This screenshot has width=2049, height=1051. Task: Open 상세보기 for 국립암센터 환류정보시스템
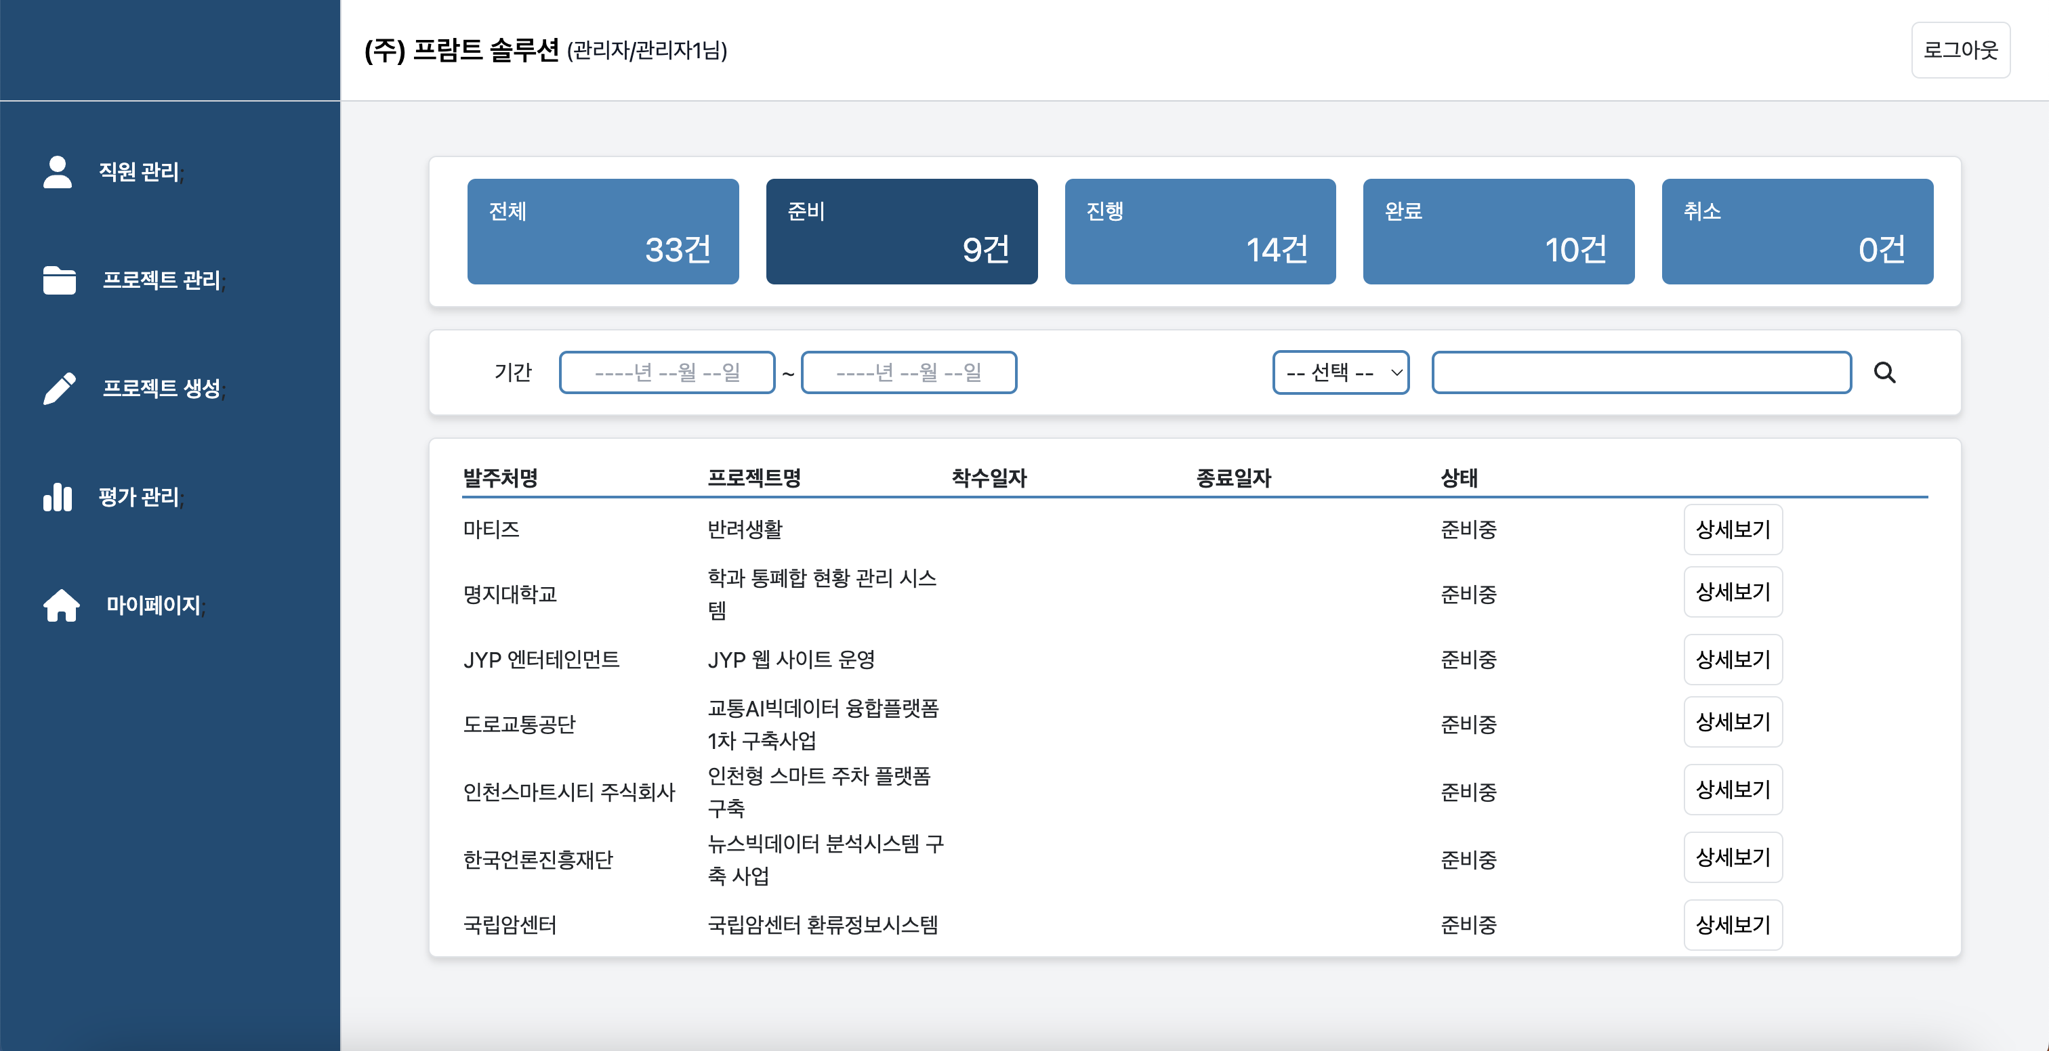(x=1733, y=924)
